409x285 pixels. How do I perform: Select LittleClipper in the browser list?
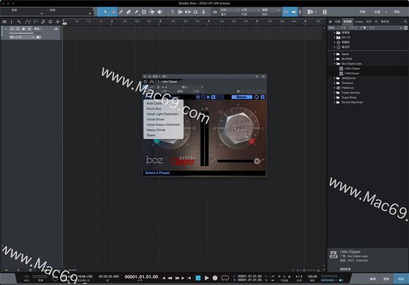(353, 73)
